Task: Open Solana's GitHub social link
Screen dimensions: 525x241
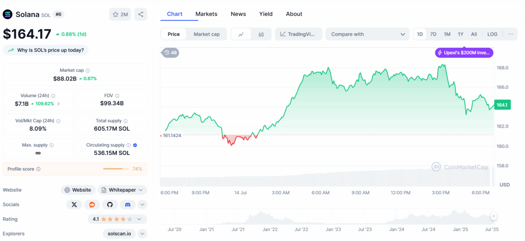Action: [x=110, y=204]
